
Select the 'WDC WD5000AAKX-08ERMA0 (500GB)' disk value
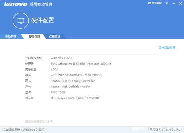point(76,75)
